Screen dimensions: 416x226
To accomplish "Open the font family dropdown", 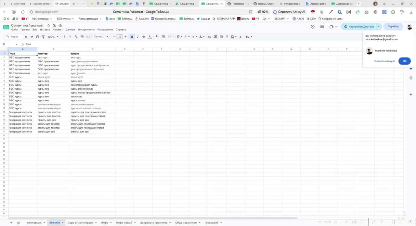I will [x=101, y=37].
